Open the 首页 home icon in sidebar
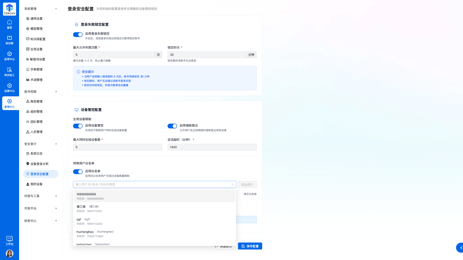The width and height of the screenshot is (463, 260). [x=9, y=24]
